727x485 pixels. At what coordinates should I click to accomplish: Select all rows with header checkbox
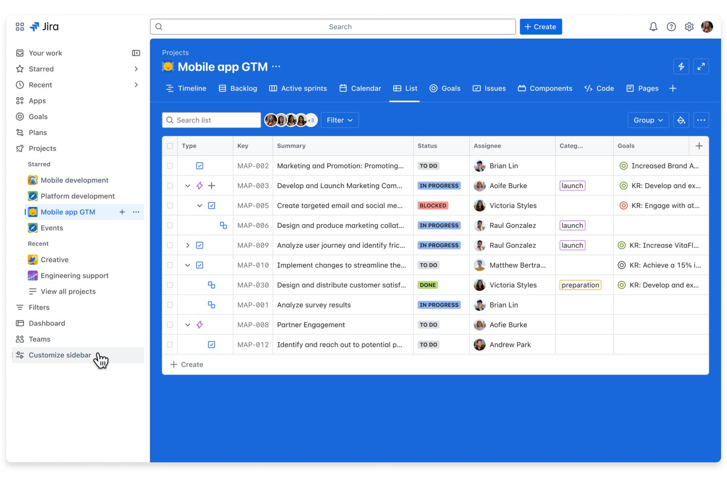170,146
